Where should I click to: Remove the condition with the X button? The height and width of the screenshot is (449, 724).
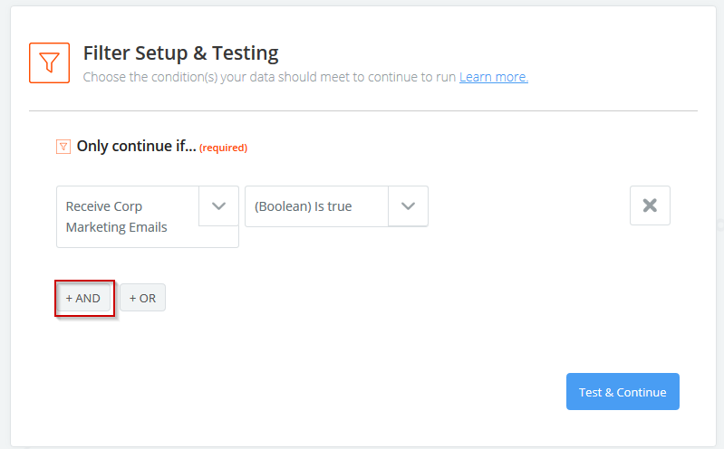coord(650,205)
